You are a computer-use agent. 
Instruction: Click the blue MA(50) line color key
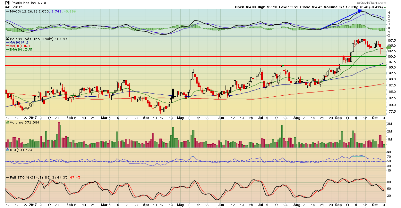(7, 42)
